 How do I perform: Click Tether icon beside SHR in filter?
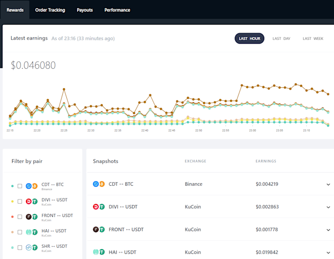click(35, 248)
